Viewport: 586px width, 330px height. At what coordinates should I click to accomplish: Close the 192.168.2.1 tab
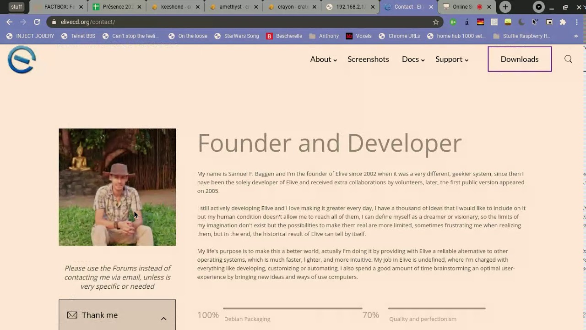tap(373, 7)
